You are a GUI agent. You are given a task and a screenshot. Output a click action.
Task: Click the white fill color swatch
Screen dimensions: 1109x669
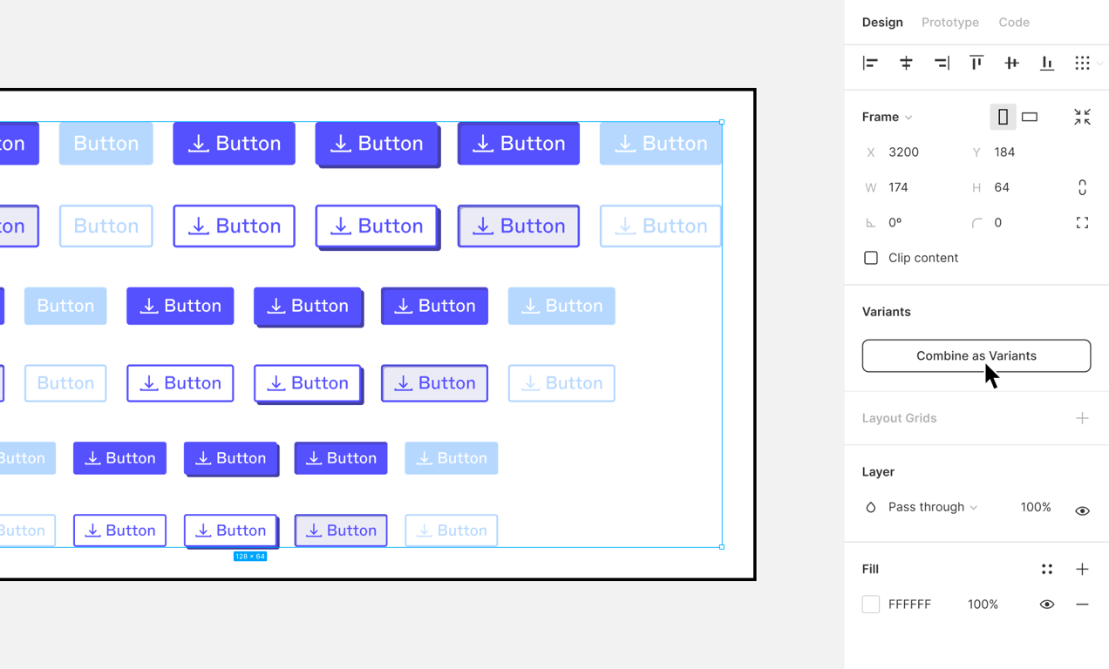coord(871,605)
